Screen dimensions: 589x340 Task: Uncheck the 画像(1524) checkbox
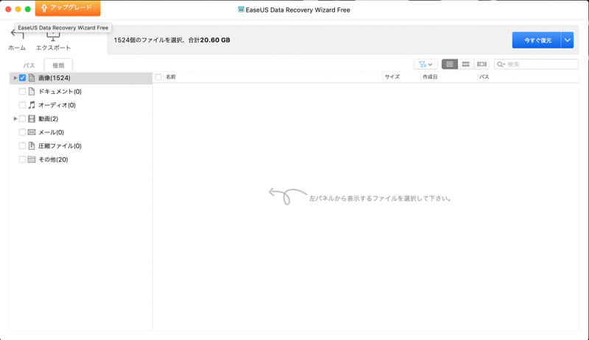[23, 78]
